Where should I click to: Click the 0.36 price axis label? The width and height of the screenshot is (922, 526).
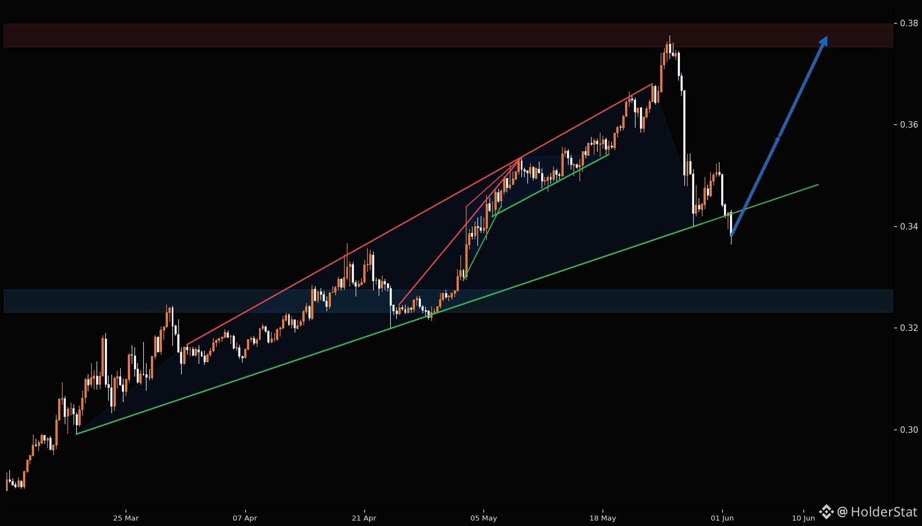[909, 124]
